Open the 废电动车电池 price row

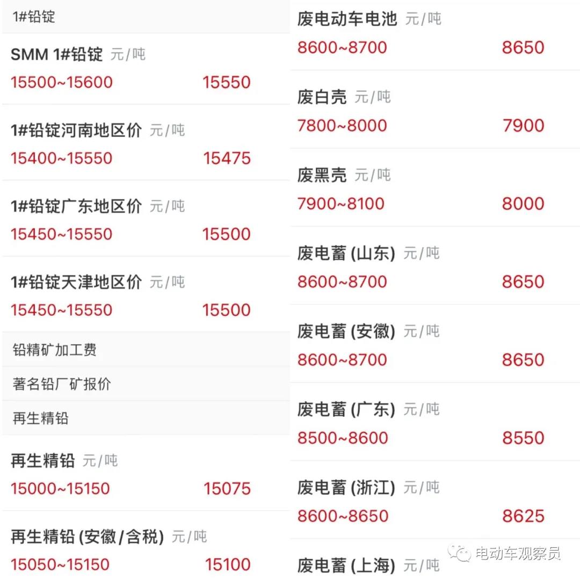pyautogui.click(x=435, y=35)
